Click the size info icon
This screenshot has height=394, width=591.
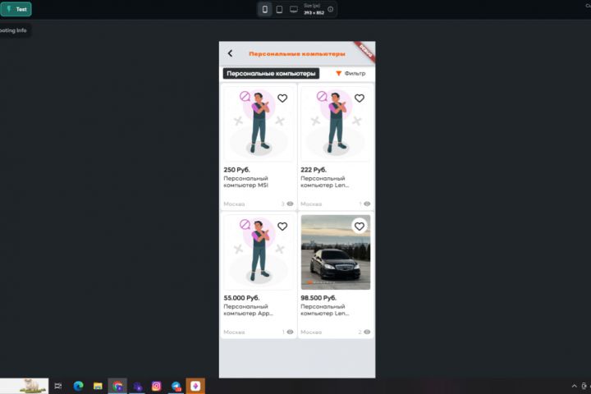pyautogui.click(x=331, y=9)
